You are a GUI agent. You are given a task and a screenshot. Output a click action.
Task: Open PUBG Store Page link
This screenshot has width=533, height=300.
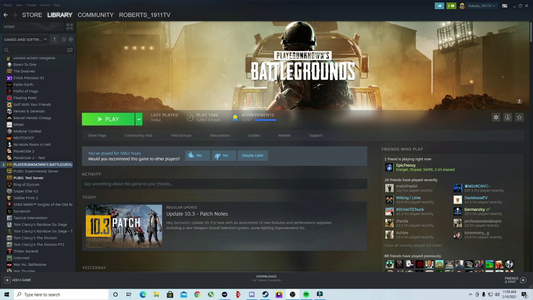(x=97, y=135)
